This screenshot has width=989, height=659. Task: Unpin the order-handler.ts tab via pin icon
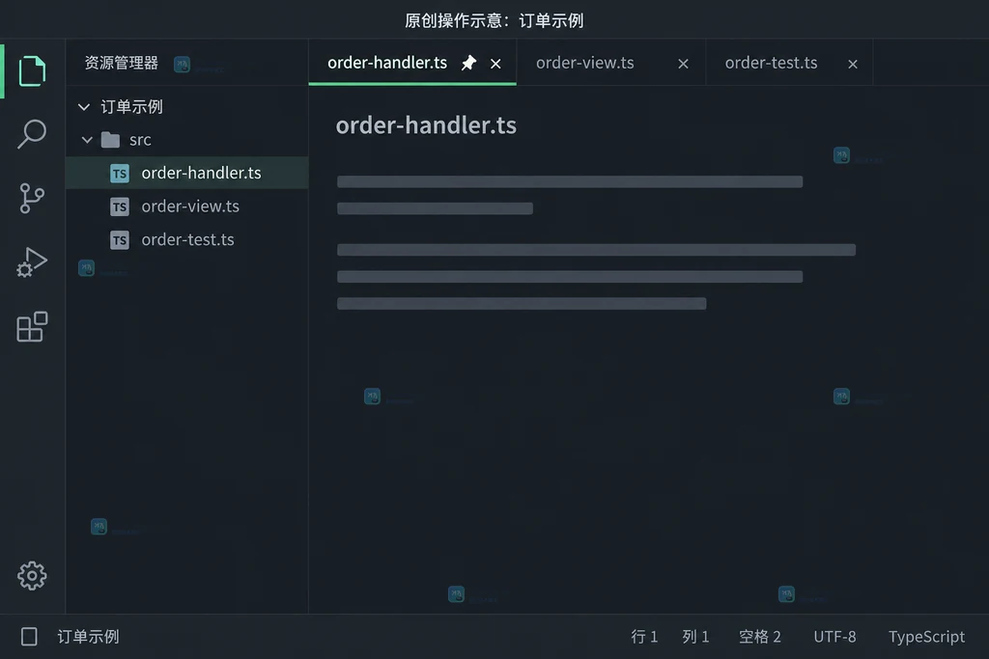coord(468,63)
